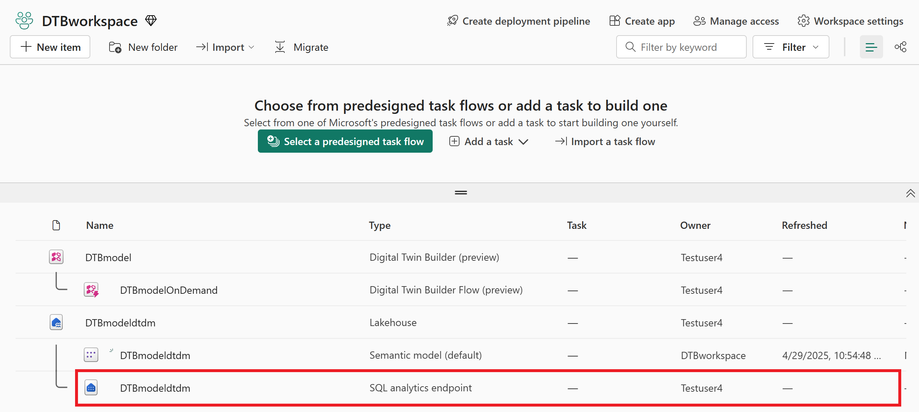Click the semantic model icon for DTBmodeldtdm
The width and height of the screenshot is (919, 412).
pyautogui.click(x=91, y=355)
